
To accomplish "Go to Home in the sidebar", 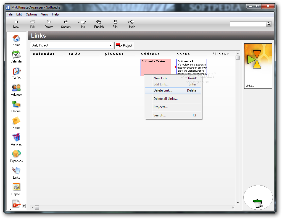I will point(16,41).
